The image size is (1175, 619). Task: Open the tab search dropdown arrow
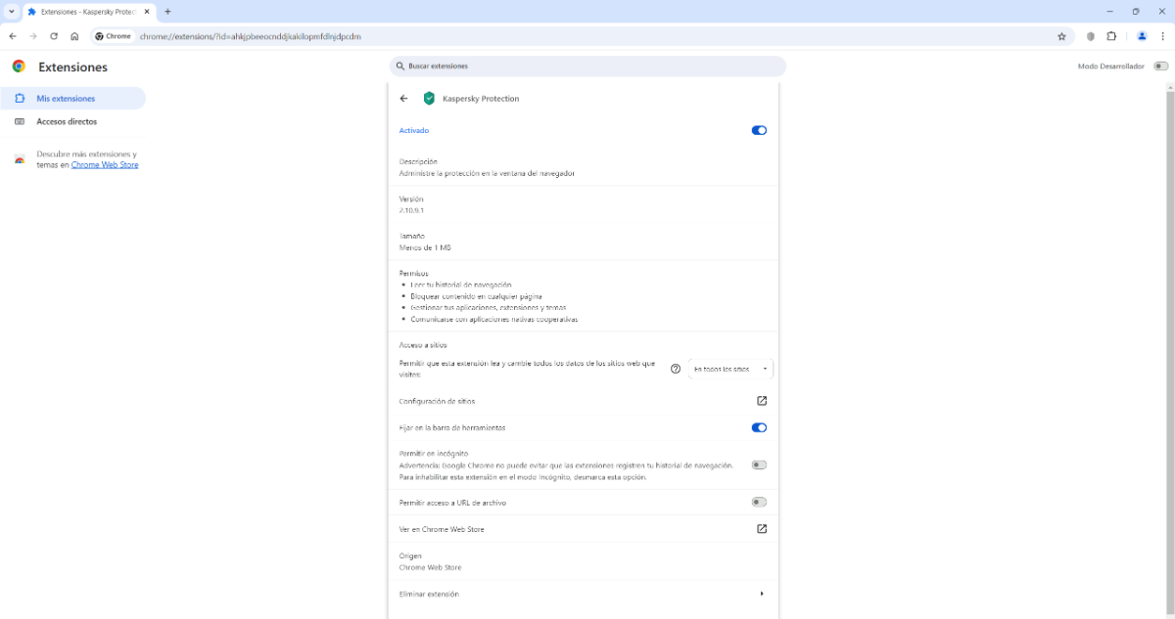(11, 12)
